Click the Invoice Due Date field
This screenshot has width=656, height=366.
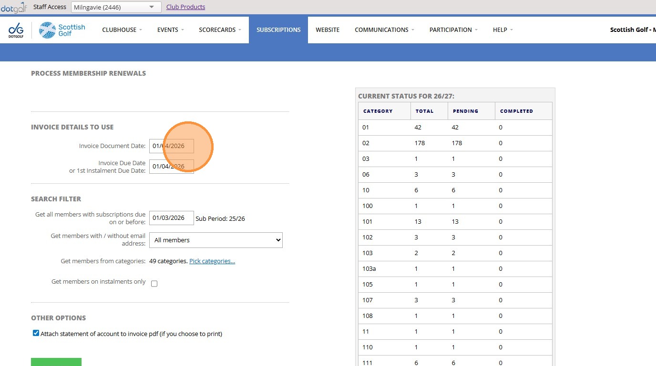click(171, 167)
